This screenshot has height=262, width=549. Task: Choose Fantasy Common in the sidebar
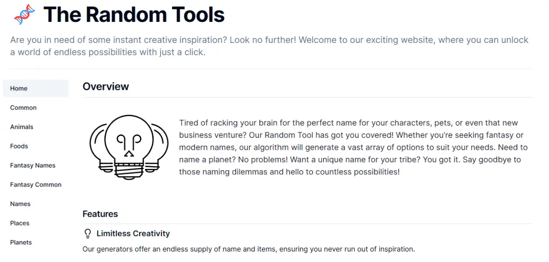click(x=36, y=185)
